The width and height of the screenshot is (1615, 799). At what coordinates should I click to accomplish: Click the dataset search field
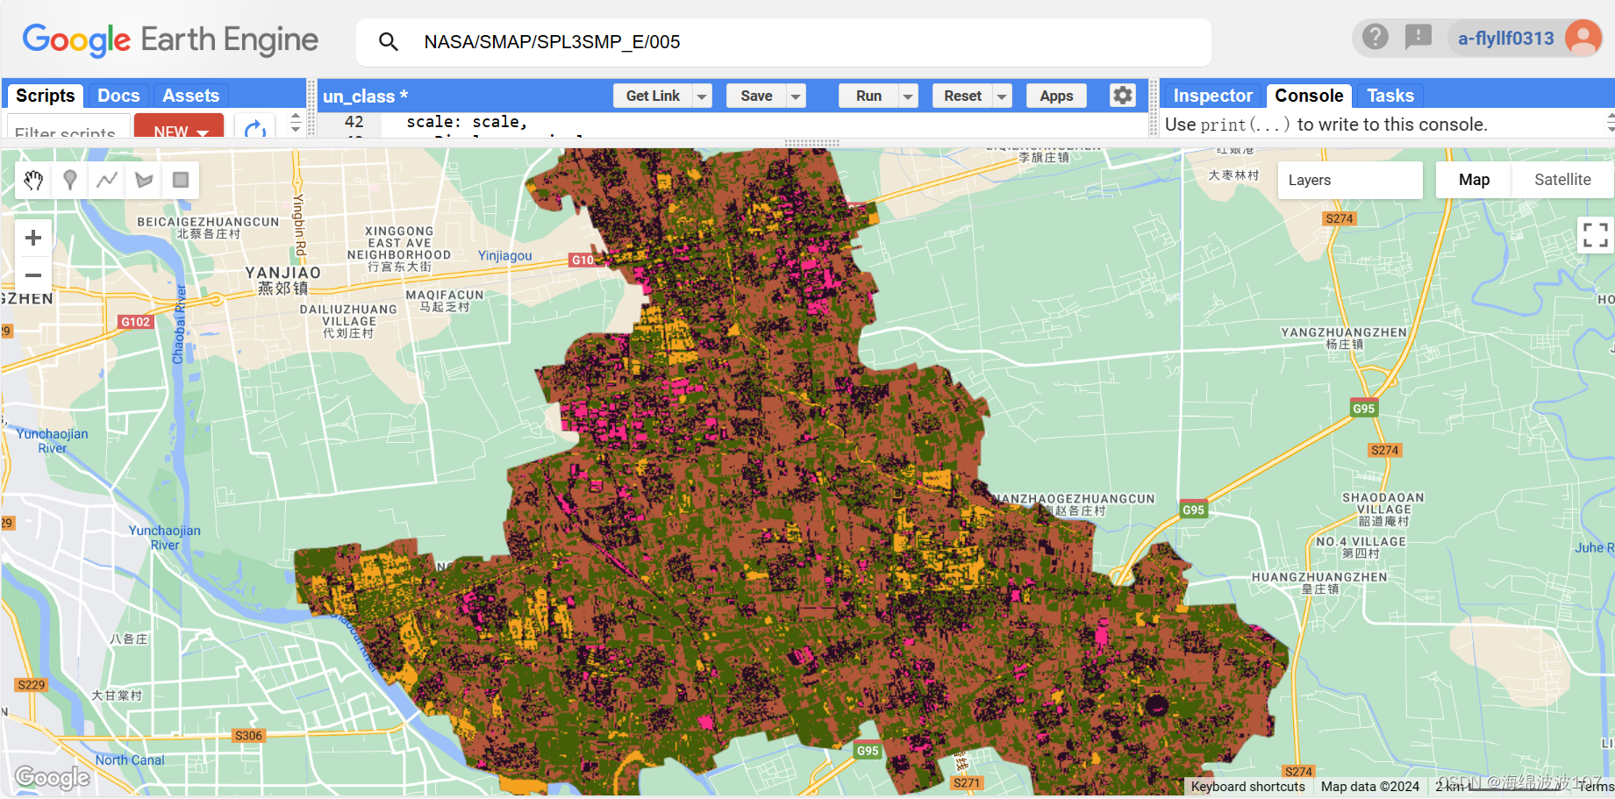(783, 42)
